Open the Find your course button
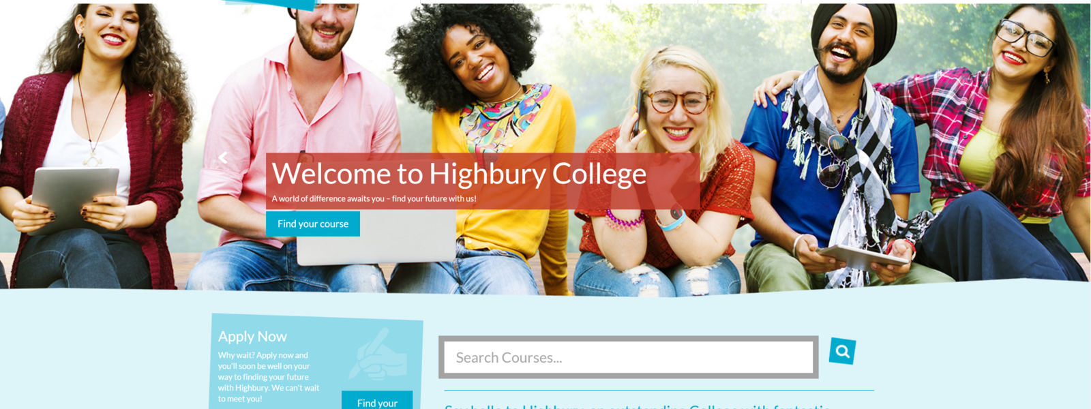This screenshot has height=409, width=1091. [x=313, y=224]
